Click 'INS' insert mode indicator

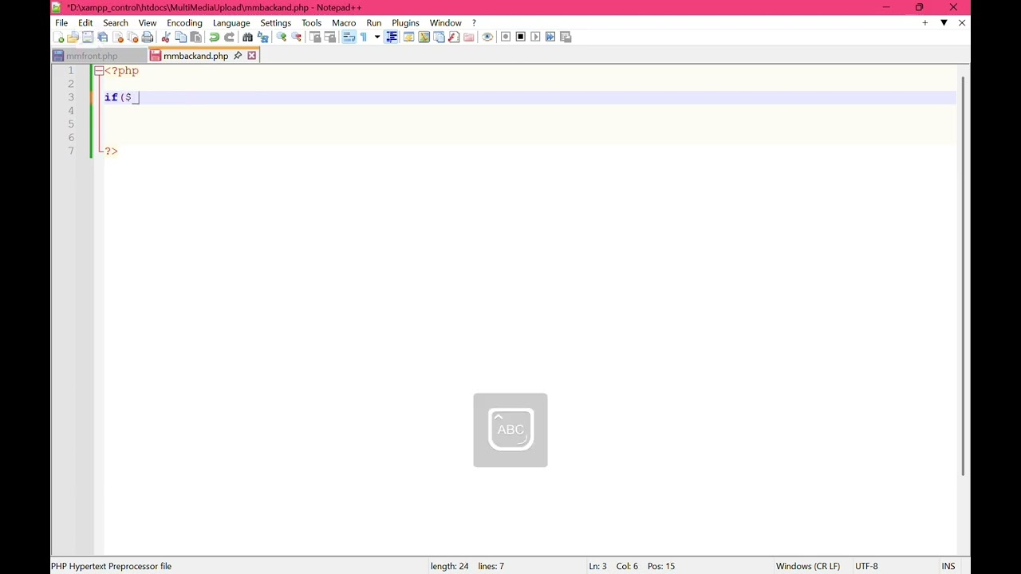pyautogui.click(x=948, y=566)
